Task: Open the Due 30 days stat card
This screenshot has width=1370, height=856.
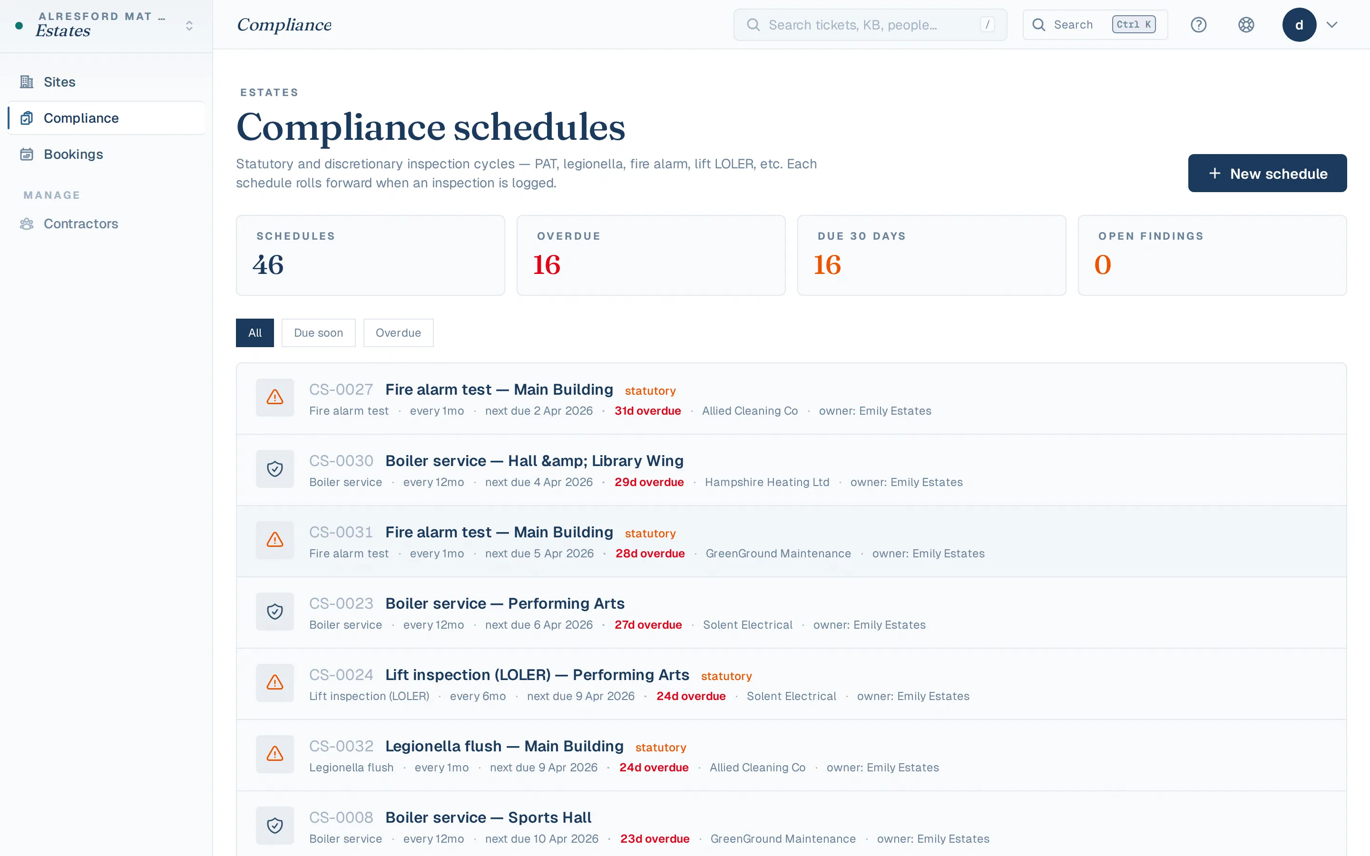Action: click(x=932, y=255)
